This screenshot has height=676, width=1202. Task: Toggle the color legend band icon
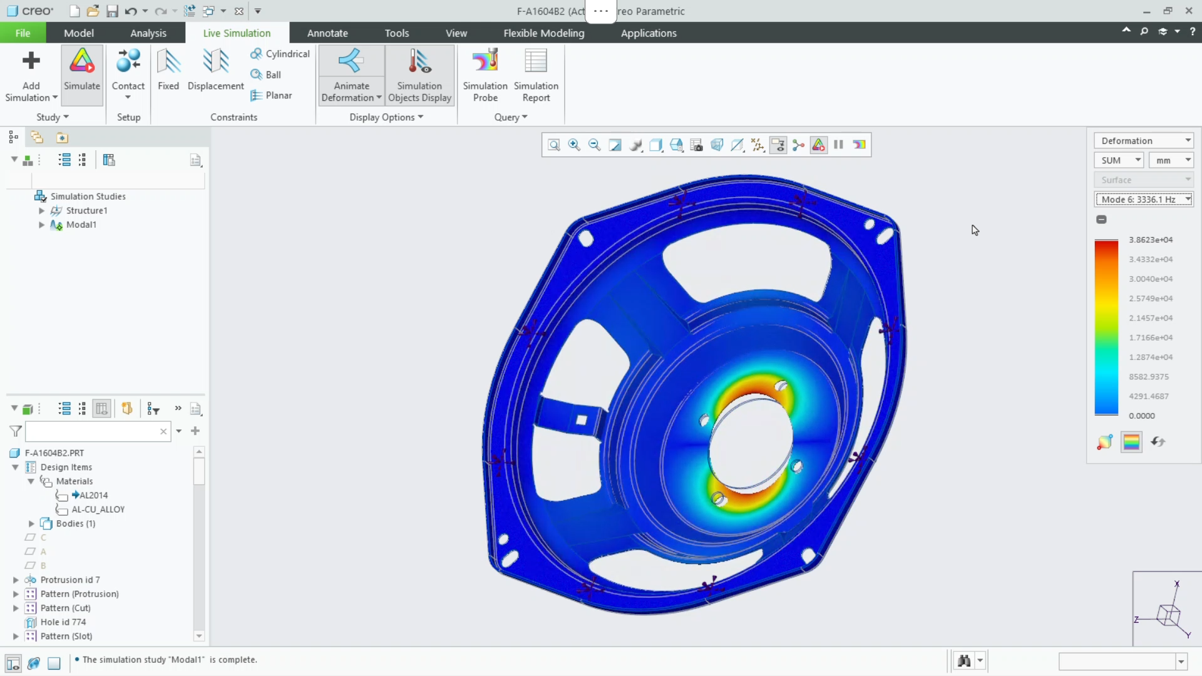click(1131, 442)
